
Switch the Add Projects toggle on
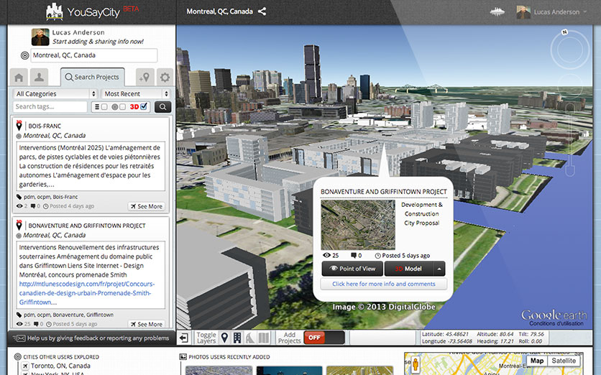point(324,338)
